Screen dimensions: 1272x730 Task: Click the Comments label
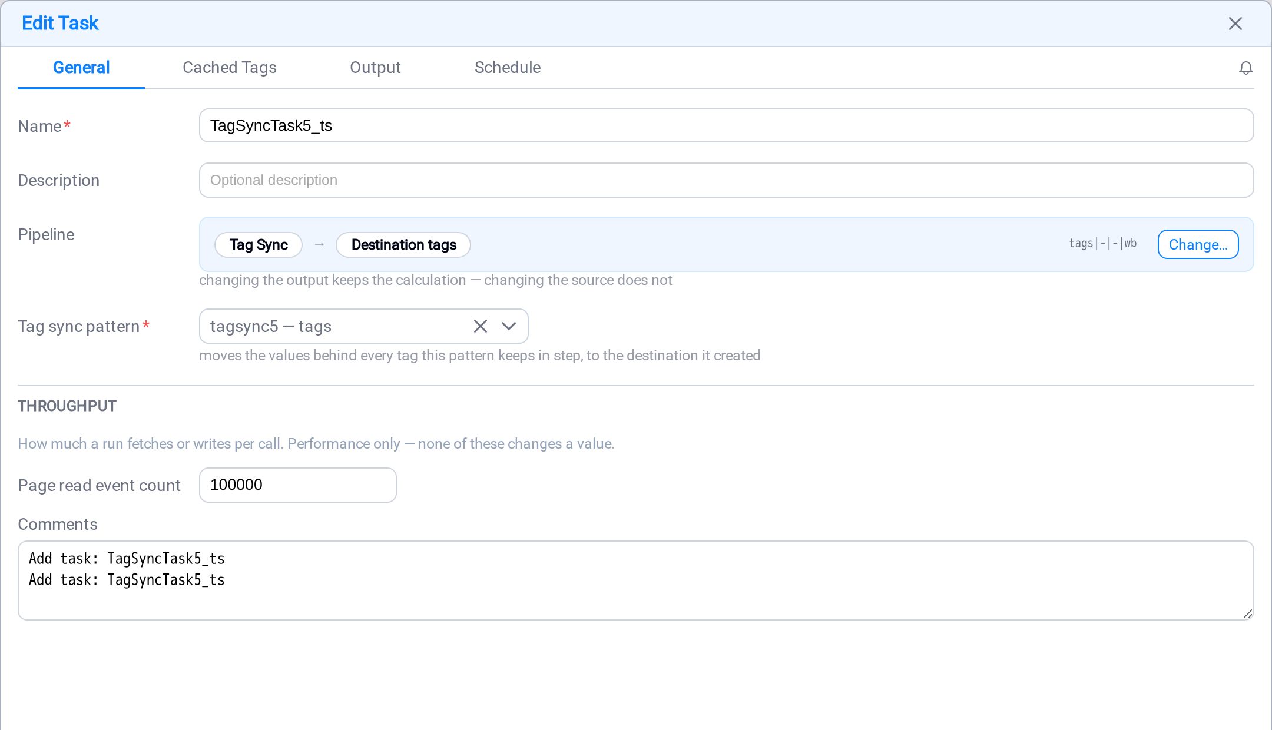[x=58, y=525]
